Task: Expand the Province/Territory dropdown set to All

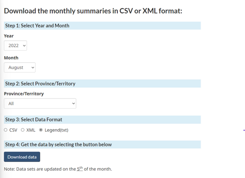Action: [x=40, y=104]
